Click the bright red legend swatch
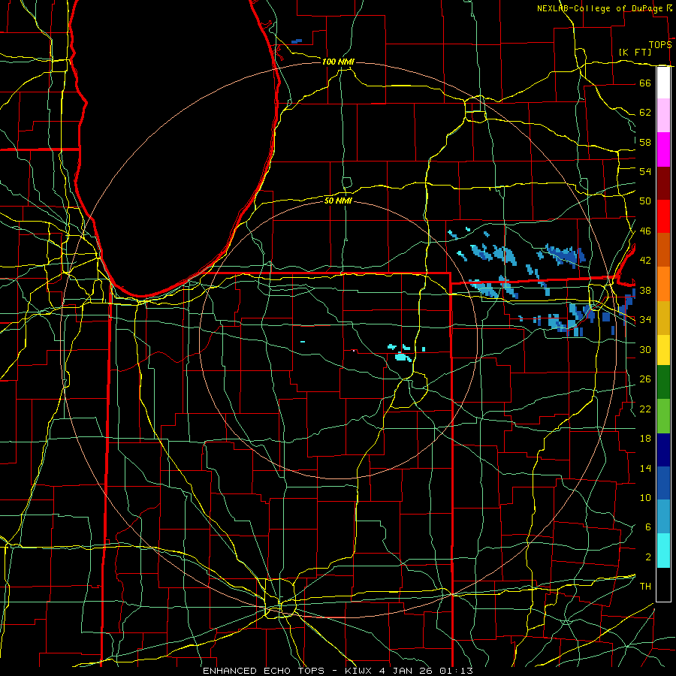Screen dimensions: 676x676 coord(663,216)
